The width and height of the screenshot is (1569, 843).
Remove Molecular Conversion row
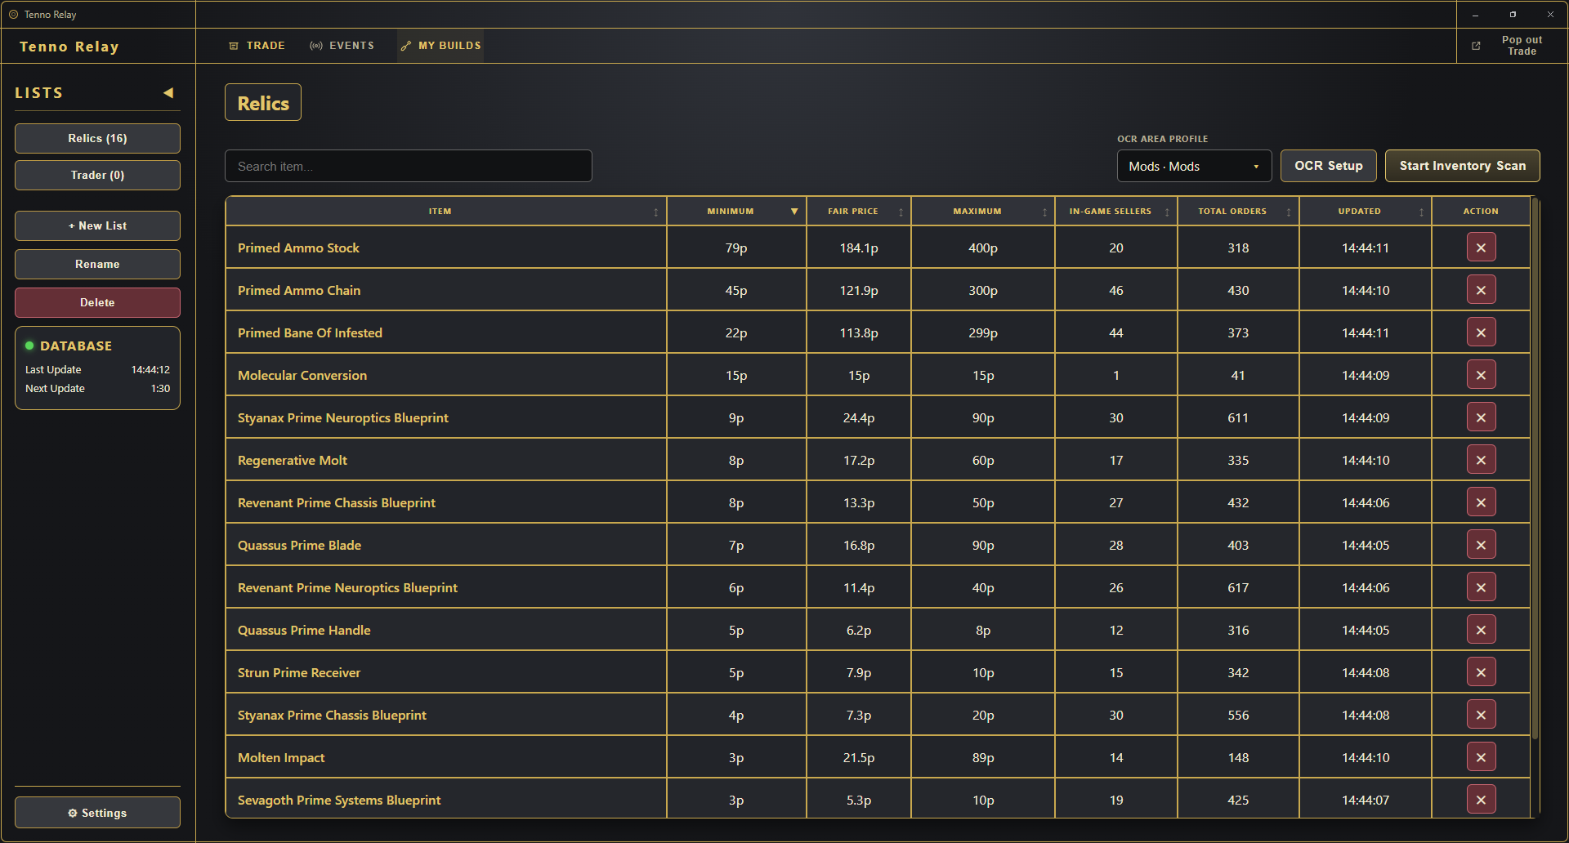tap(1481, 375)
